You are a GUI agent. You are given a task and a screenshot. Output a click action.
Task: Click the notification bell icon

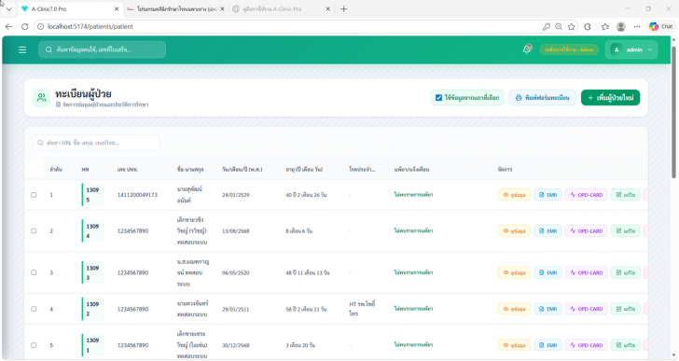point(527,49)
